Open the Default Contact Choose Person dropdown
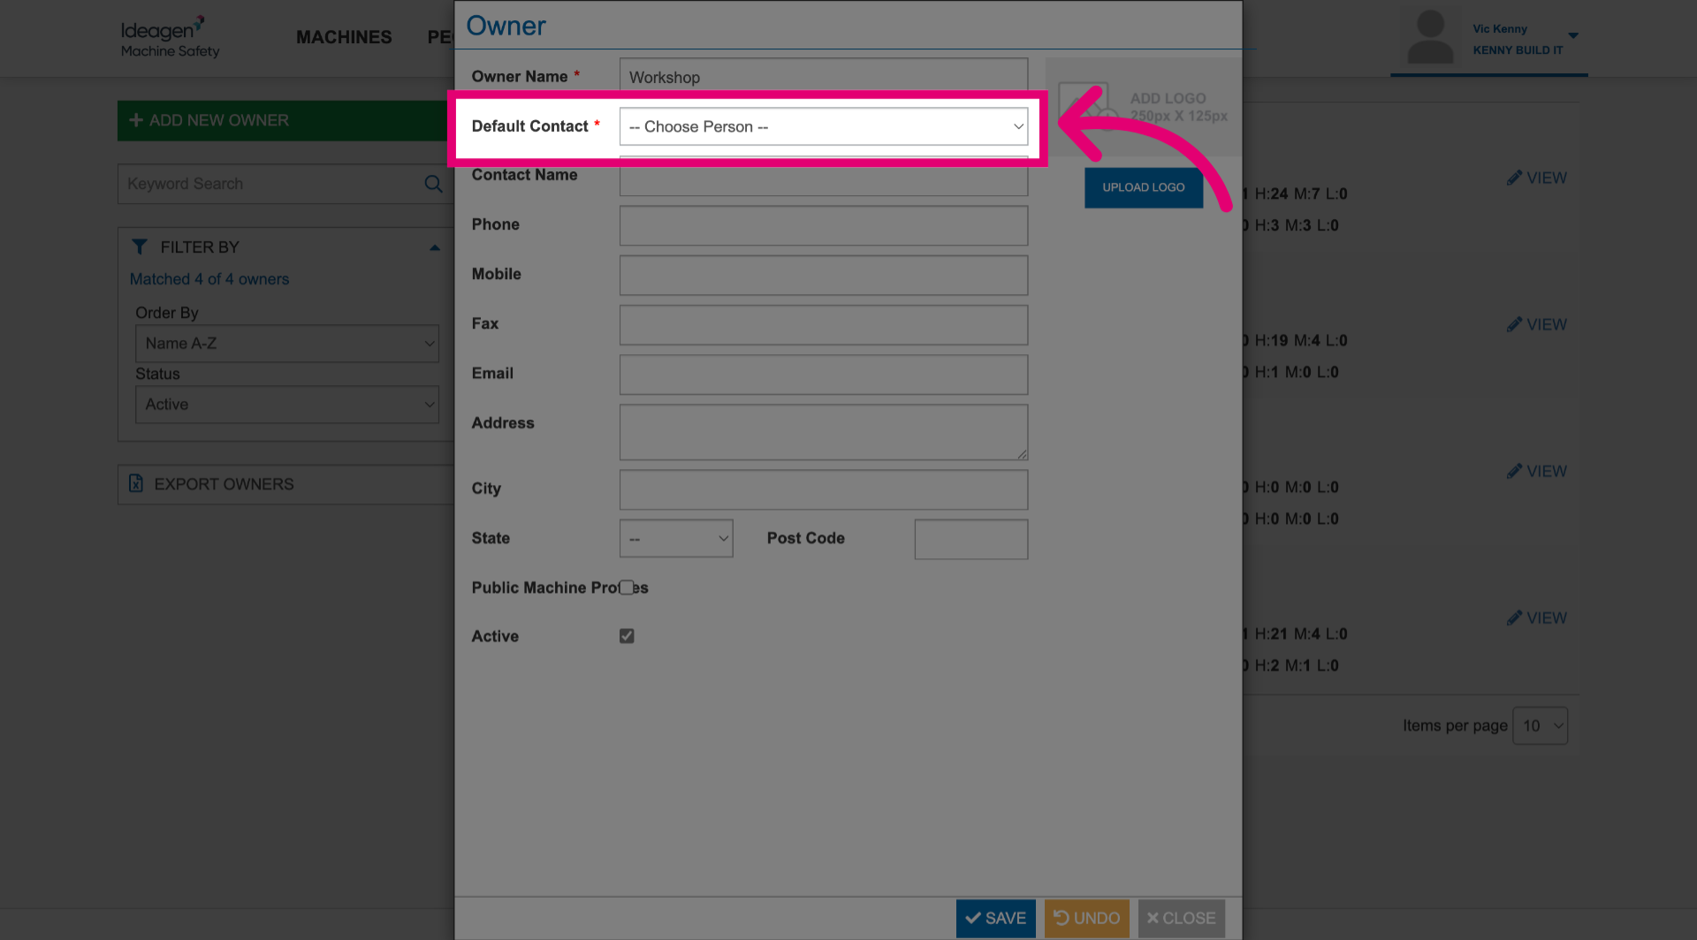1697x940 pixels. tap(823, 126)
